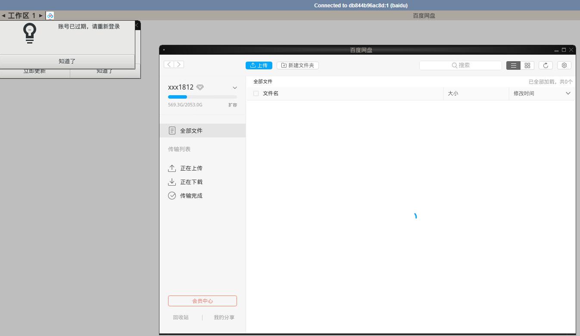Open the settings gear
Image resolution: width=580 pixels, height=336 pixels.
(x=564, y=65)
